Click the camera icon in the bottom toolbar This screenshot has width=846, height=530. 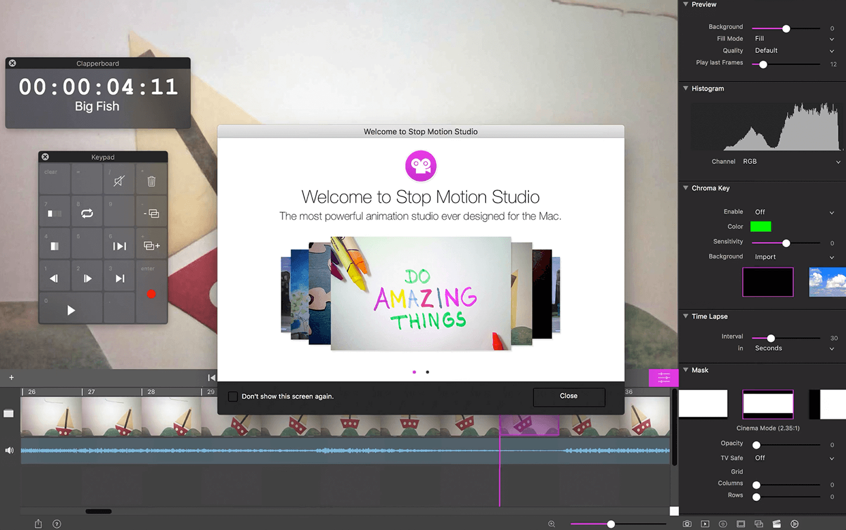tap(687, 524)
